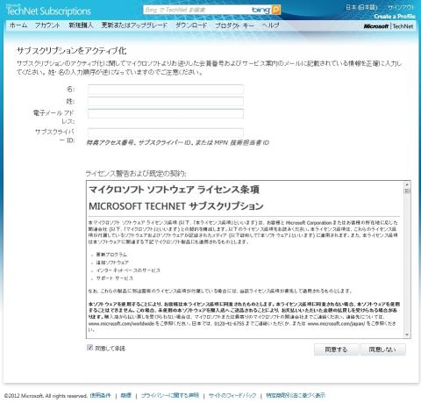Click the MICROSOFT TECHNET サブスクリプション heading
The width and height of the screenshot is (421, 403).
[x=176, y=206]
